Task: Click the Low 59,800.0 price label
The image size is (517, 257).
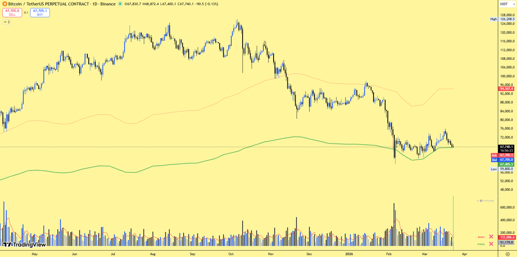Action: (x=503, y=169)
